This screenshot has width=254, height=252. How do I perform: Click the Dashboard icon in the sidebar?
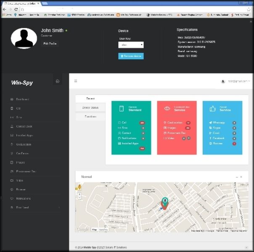[x=12, y=99]
